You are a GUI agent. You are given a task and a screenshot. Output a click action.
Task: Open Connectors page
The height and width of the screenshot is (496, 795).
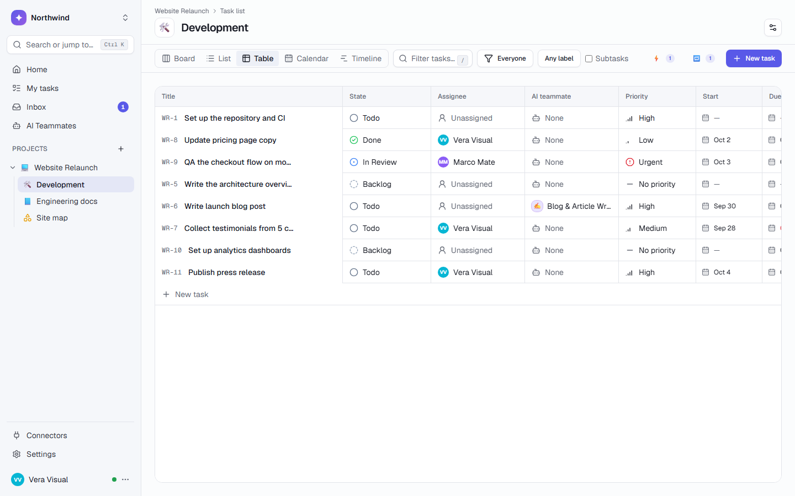tap(70, 435)
